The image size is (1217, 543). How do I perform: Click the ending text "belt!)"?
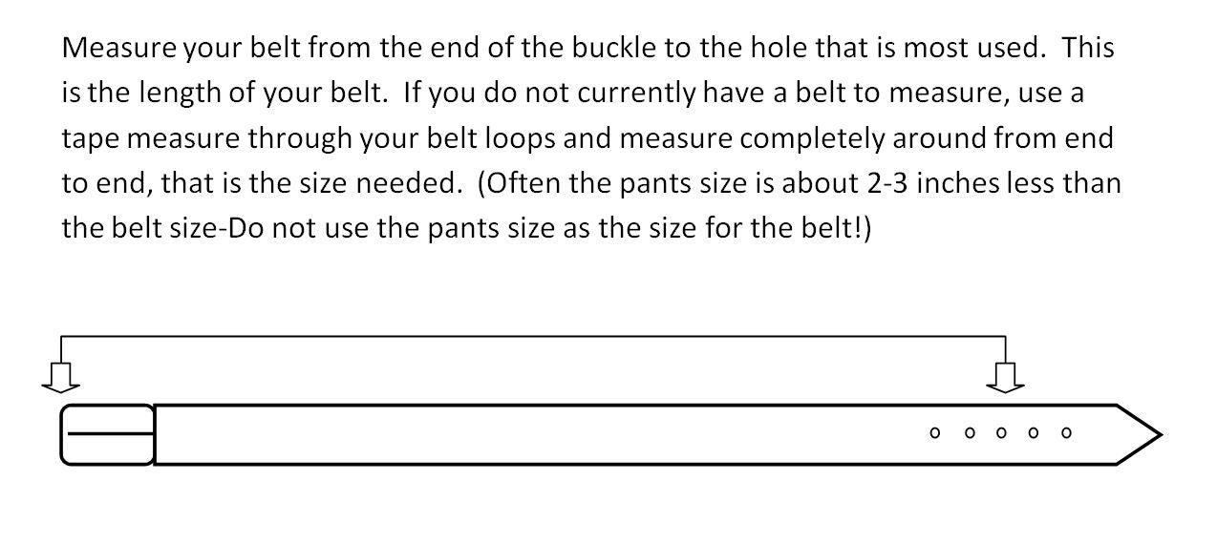833,229
